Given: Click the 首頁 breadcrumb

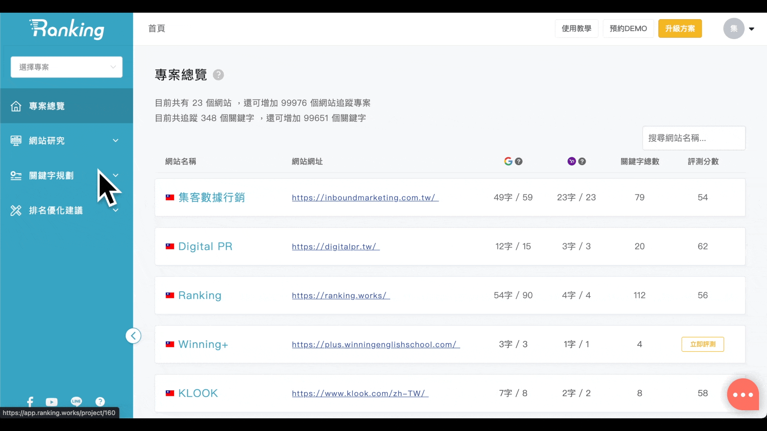Looking at the screenshot, I should coord(157,28).
